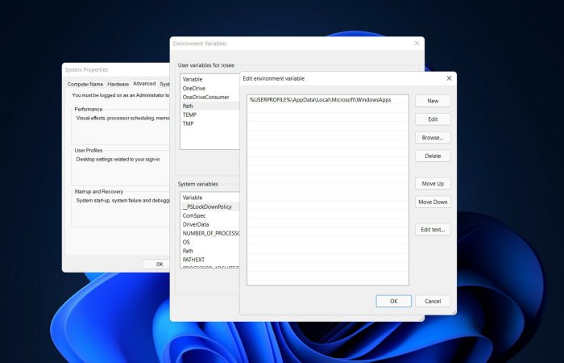The height and width of the screenshot is (363, 564).
Task: Click the Variable header in user variables
Action: pos(209,79)
